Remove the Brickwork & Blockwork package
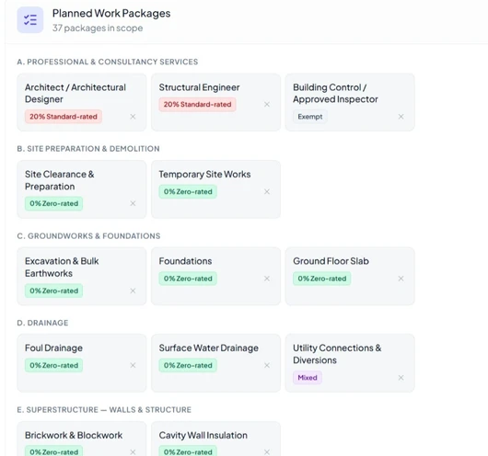 point(133,452)
